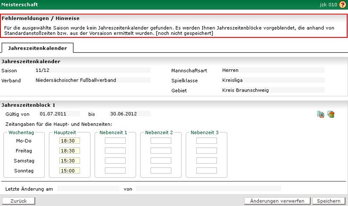Click the Nebenzeit 1 field for Samstag
The image size is (348, 206).
pos(115,161)
